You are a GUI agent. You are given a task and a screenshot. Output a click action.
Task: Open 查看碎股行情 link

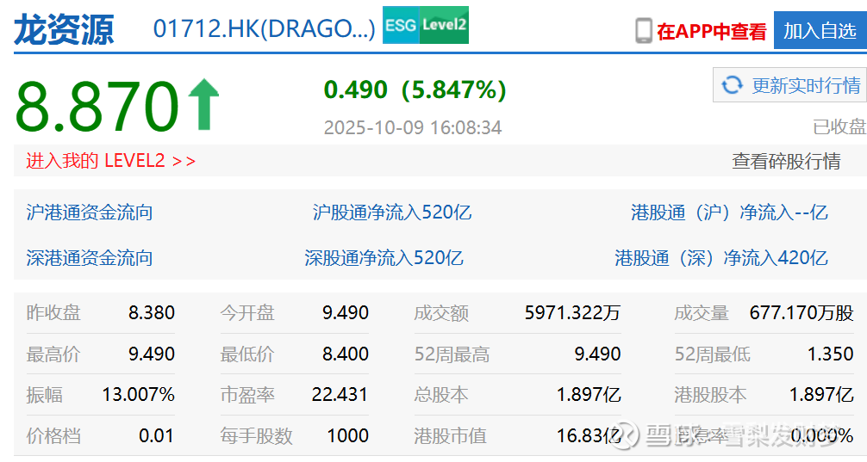(786, 161)
